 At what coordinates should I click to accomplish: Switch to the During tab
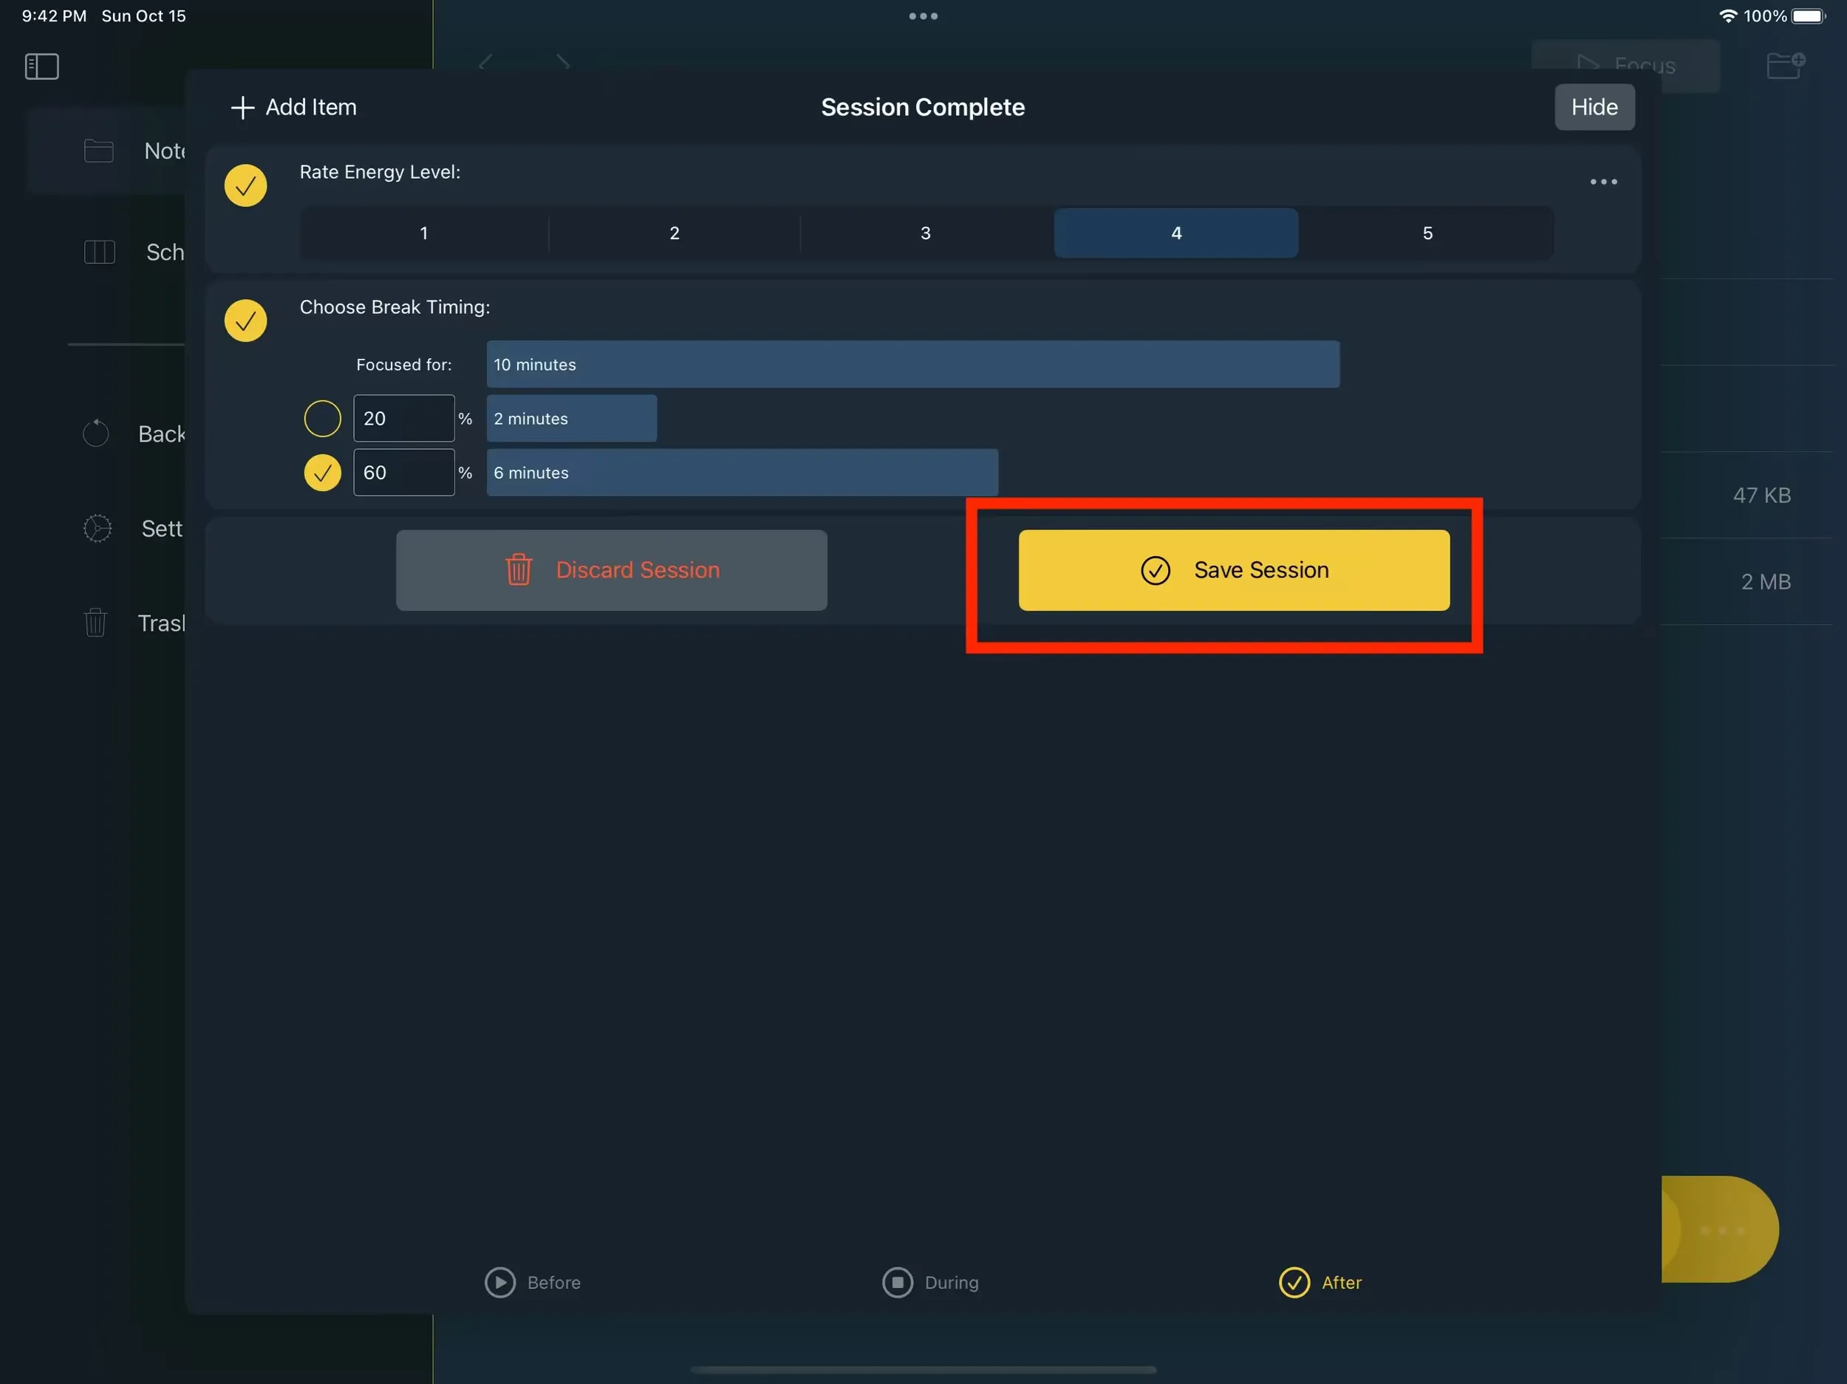tap(930, 1282)
